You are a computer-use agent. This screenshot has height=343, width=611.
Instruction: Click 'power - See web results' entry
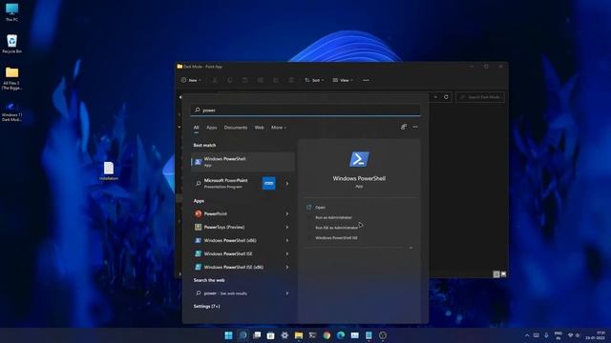(225, 293)
